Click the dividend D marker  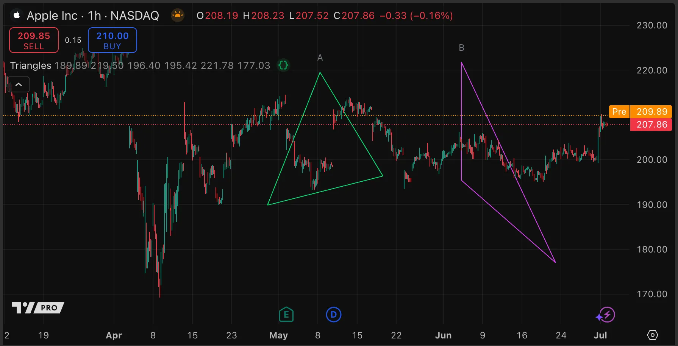tap(333, 315)
